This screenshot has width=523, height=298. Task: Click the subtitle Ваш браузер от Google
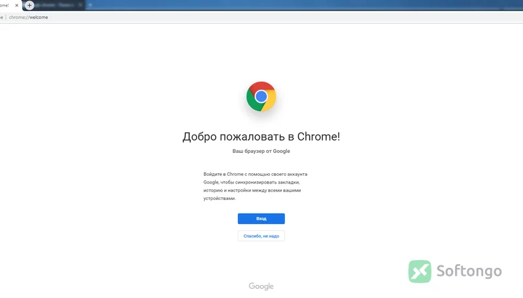[x=261, y=151]
